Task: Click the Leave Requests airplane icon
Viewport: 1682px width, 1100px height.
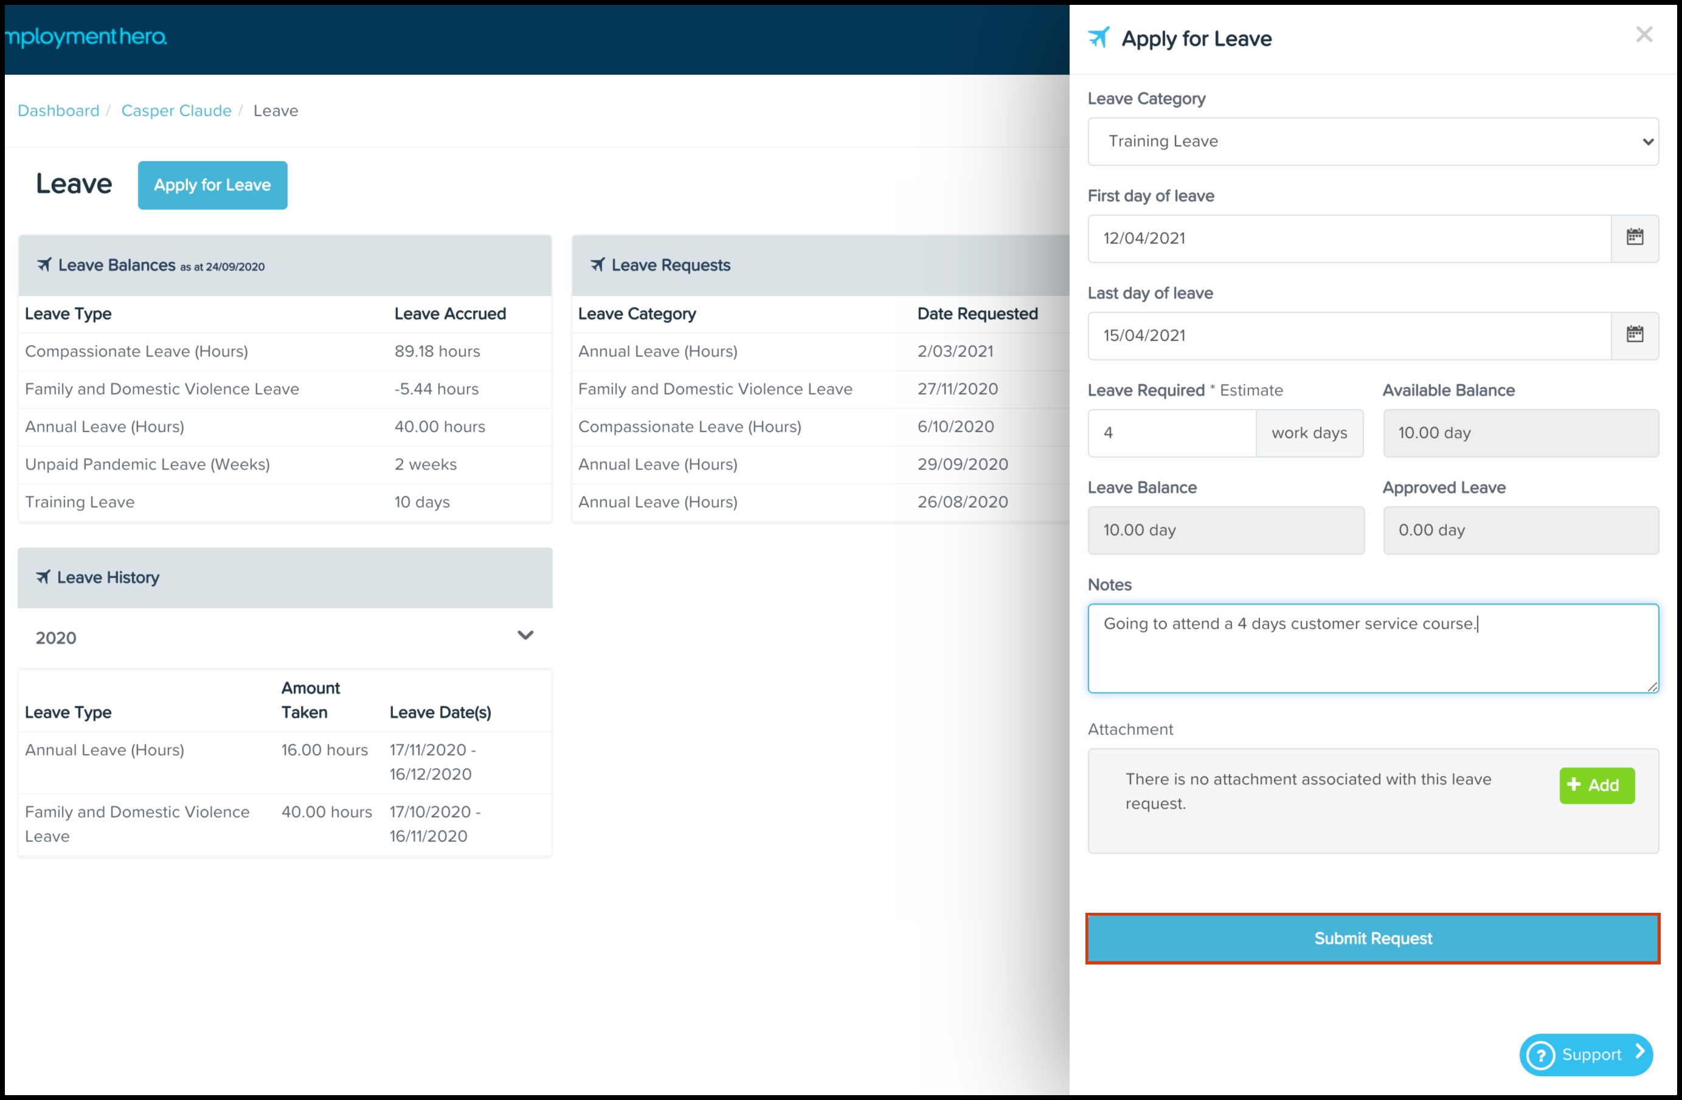Action: pyautogui.click(x=597, y=265)
